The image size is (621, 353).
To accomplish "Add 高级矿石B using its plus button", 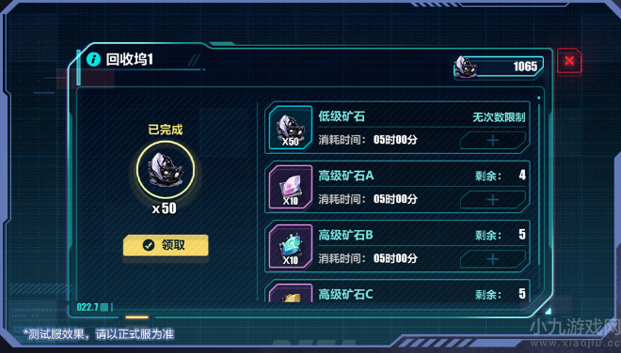I will (x=493, y=259).
